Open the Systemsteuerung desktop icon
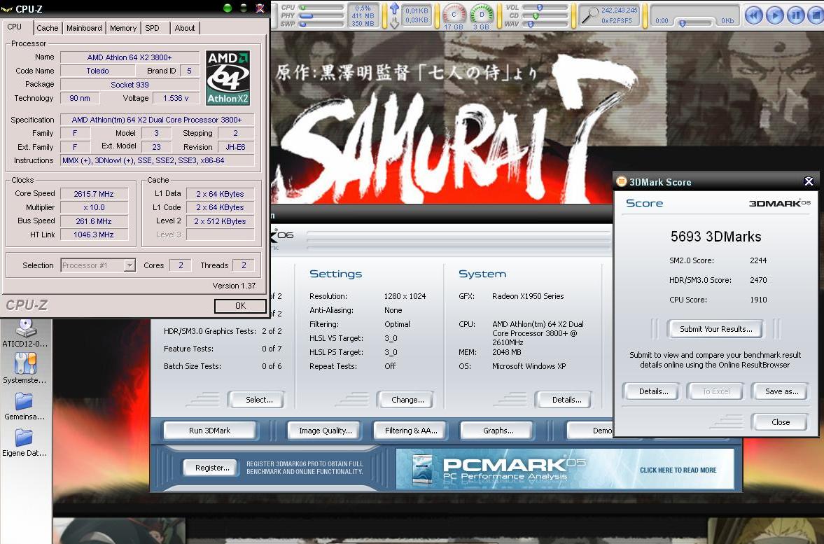 25,370
